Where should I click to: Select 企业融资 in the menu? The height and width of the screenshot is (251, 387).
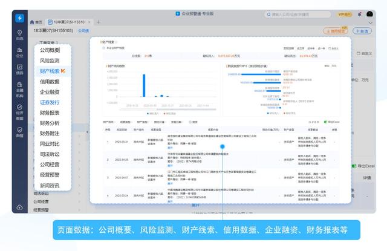coord(50,92)
